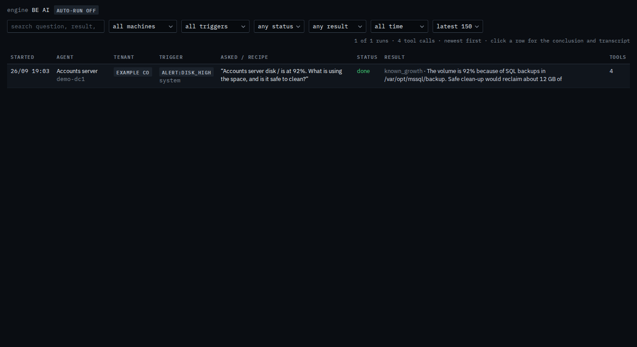Toggle the AUTO-RUN OFF badge
Screen dimensions: 637x347
click(76, 10)
